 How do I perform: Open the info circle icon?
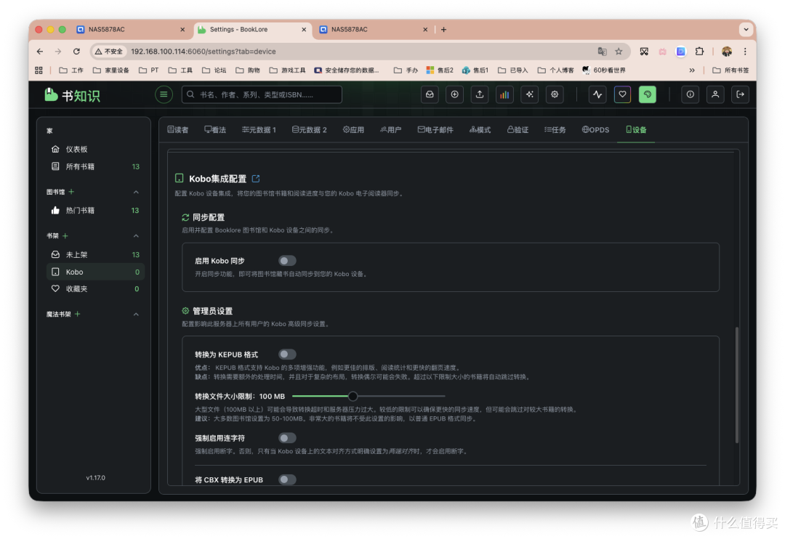pyautogui.click(x=691, y=94)
